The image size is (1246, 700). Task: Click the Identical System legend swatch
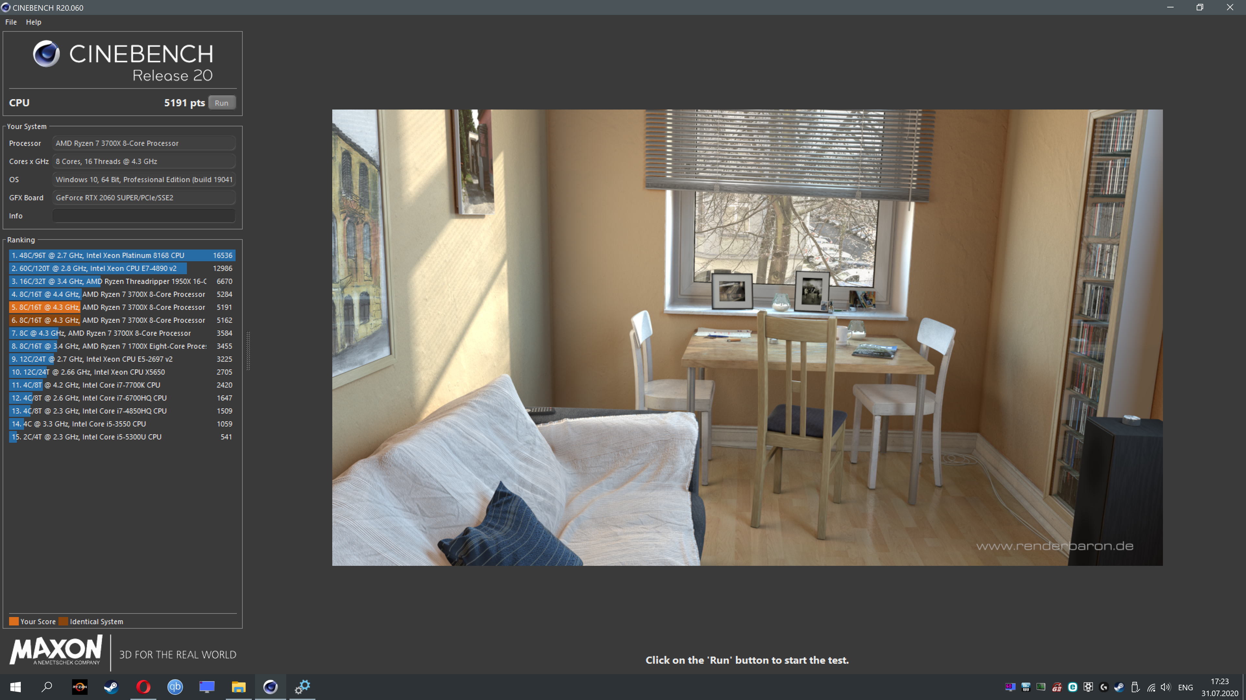tap(63, 621)
